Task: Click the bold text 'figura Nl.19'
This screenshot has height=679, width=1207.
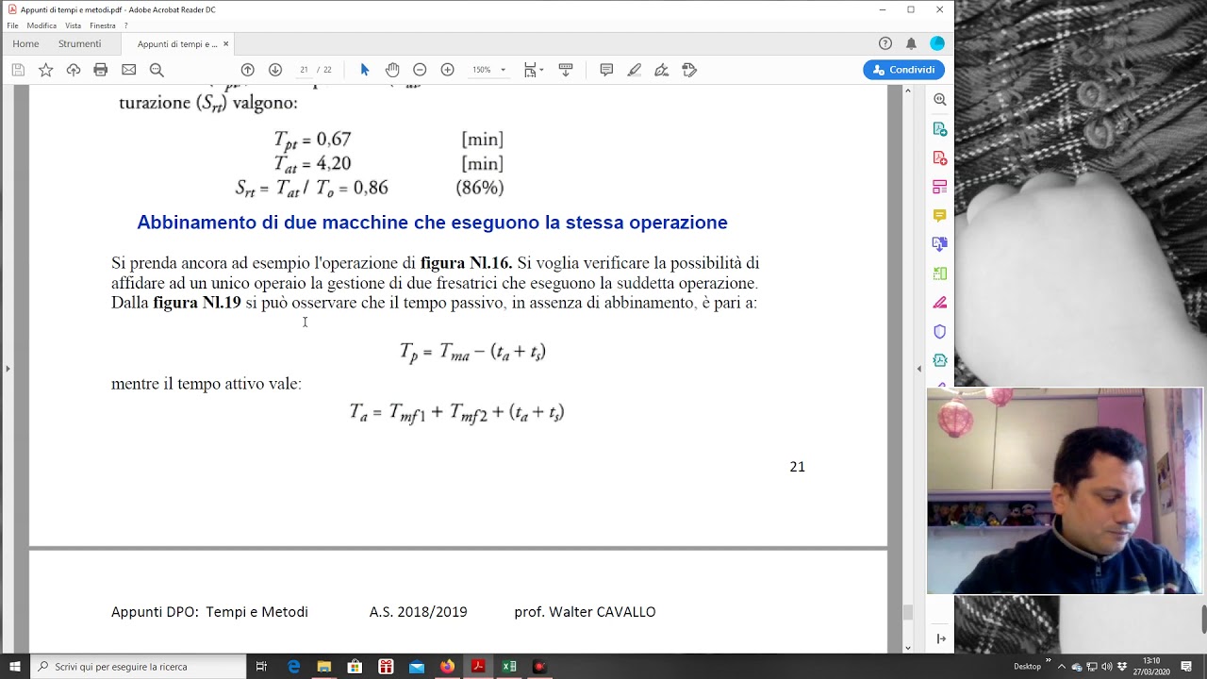Action: [197, 303]
